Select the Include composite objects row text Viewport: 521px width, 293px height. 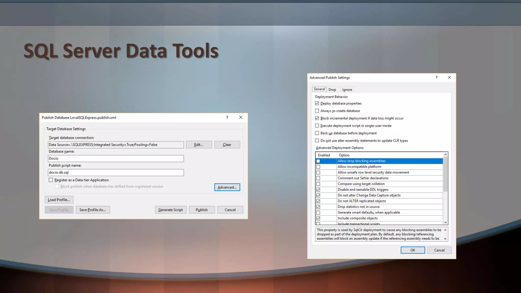pyautogui.click(x=357, y=218)
